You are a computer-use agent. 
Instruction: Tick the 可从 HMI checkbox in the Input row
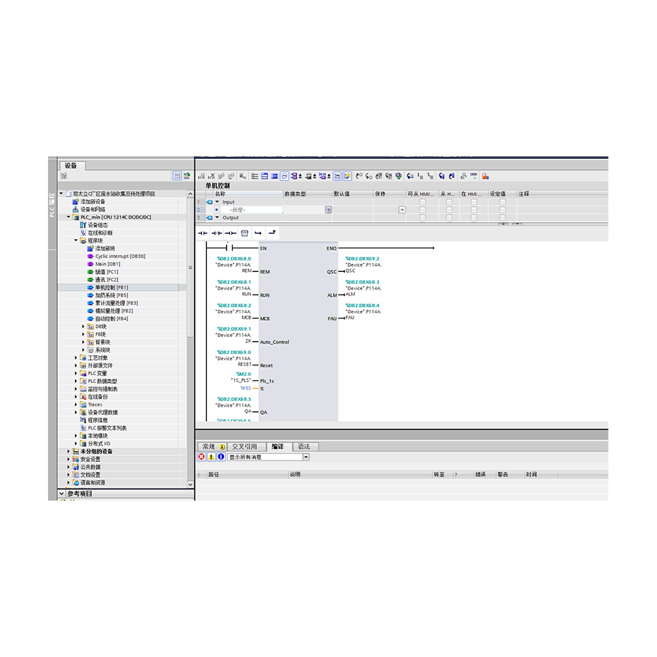click(422, 202)
